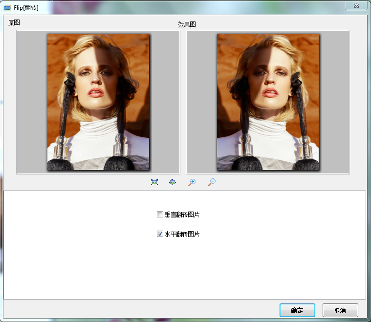
Task: Click the 垂直翻转图片 label text
Action: pyautogui.click(x=182, y=215)
